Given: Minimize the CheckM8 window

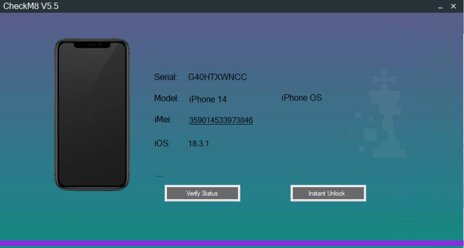Looking at the screenshot, I should point(441,7).
